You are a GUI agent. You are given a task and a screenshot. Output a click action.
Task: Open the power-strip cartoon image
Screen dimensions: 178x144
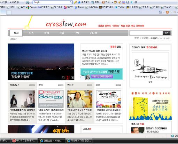[150, 66]
